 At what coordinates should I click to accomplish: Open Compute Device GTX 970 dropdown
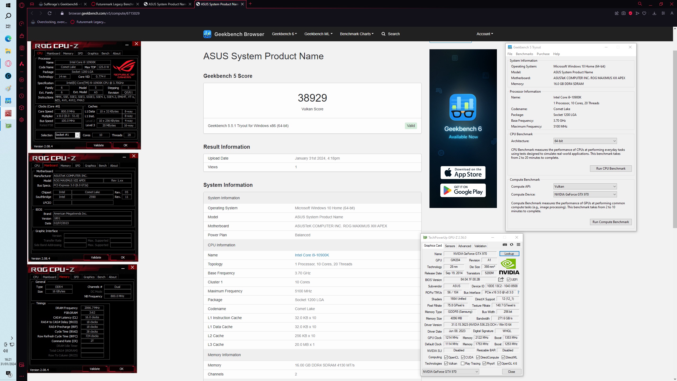[x=585, y=194]
